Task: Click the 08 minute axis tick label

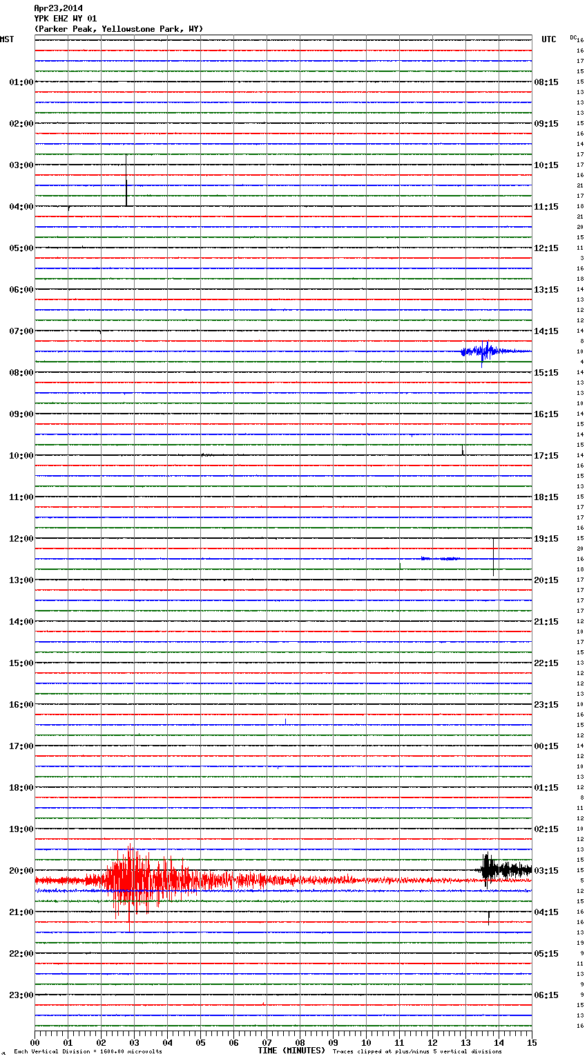Action: 300,1042
